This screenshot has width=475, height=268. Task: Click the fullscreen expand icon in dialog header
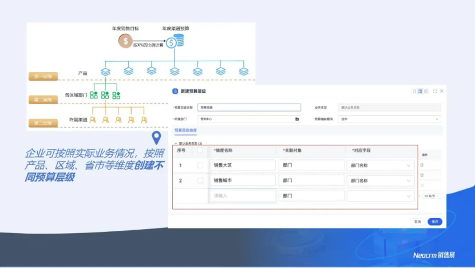pos(435,91)
